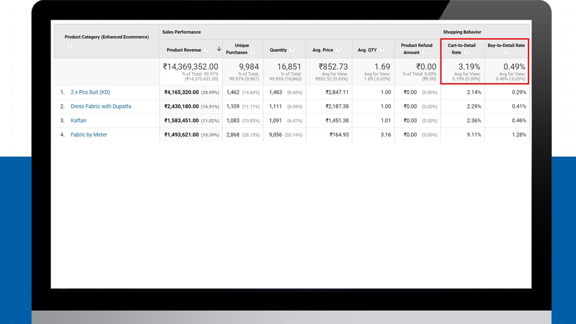Click the Quantity column help icon
576x324 pixels.
[x=292, y=50]
